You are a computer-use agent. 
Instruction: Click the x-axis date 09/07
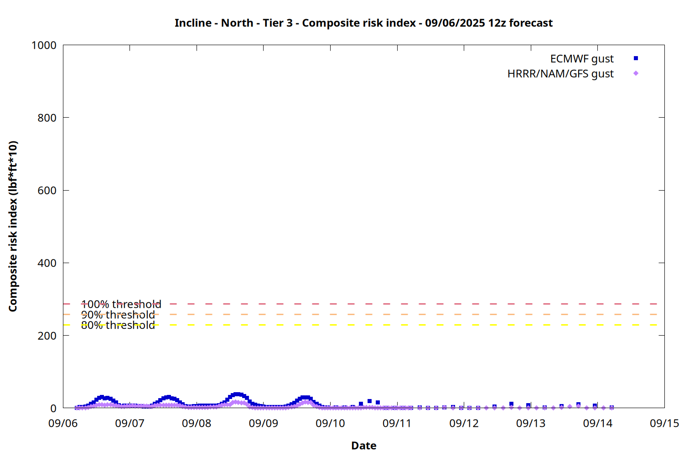tap(130, 423)
